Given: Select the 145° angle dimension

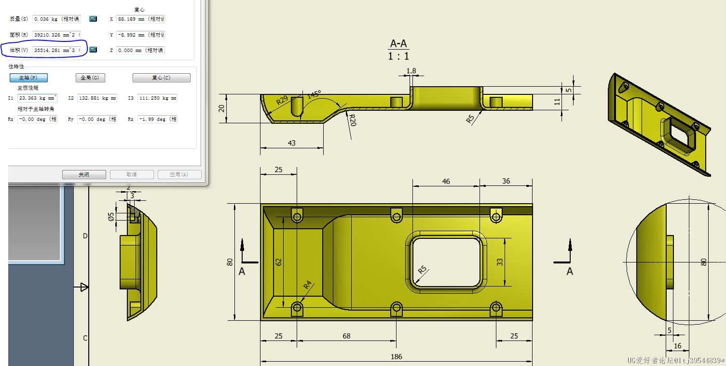Looking at the screenshot, I should 314,94.
